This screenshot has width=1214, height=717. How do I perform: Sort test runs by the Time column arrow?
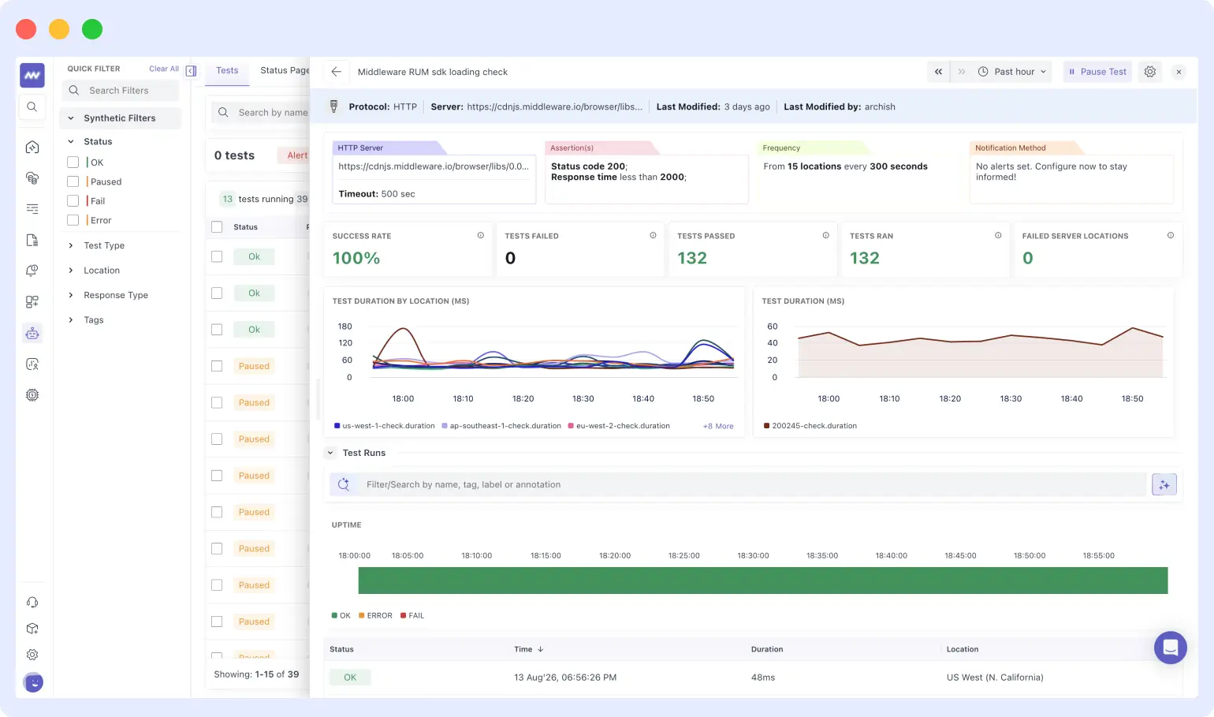coord(540,649)
